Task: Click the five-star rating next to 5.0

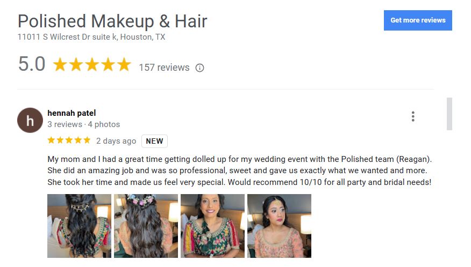Action: (x=92, y=64)
